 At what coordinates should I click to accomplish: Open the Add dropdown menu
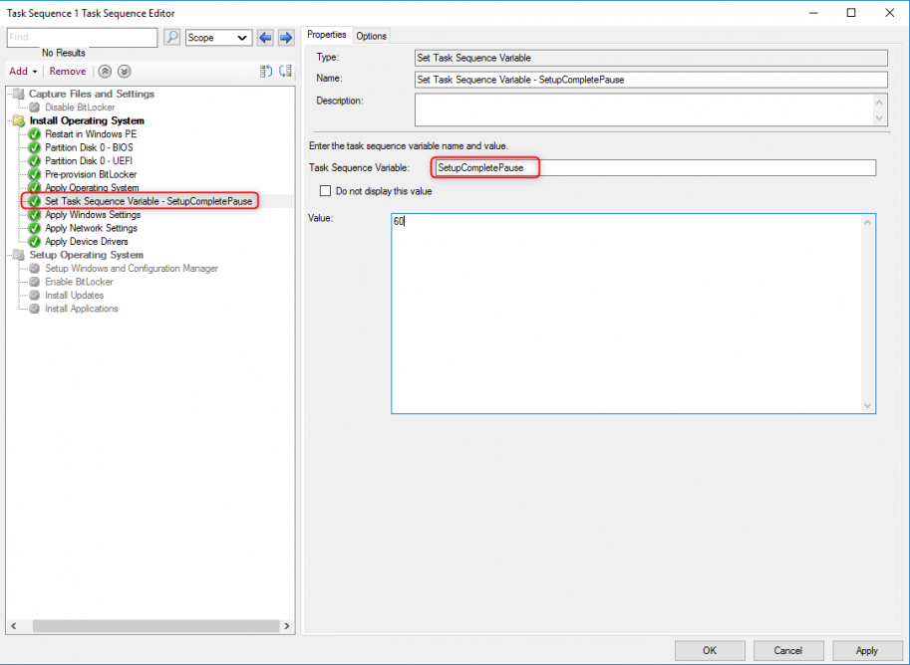22,71
